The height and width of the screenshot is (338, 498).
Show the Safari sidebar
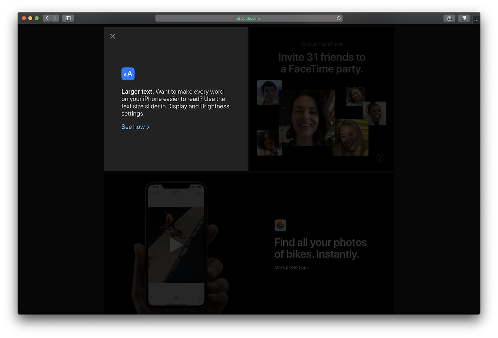68,18
